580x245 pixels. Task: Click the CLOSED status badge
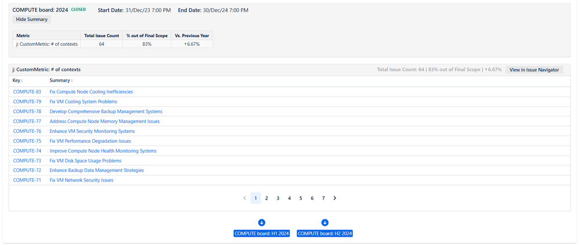coord(78,10)
